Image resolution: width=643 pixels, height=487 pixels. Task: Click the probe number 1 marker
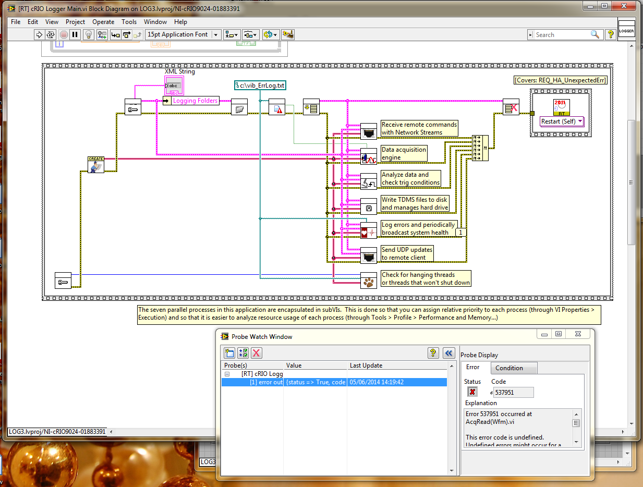click(x=460, y=233)
